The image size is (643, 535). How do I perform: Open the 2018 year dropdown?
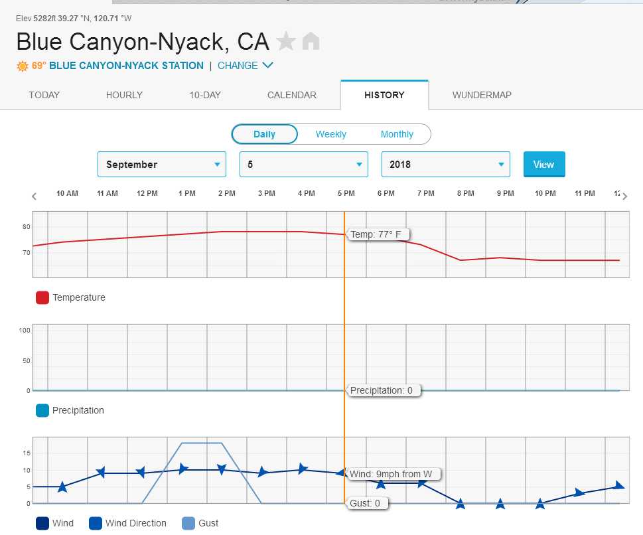coord(445,165)
